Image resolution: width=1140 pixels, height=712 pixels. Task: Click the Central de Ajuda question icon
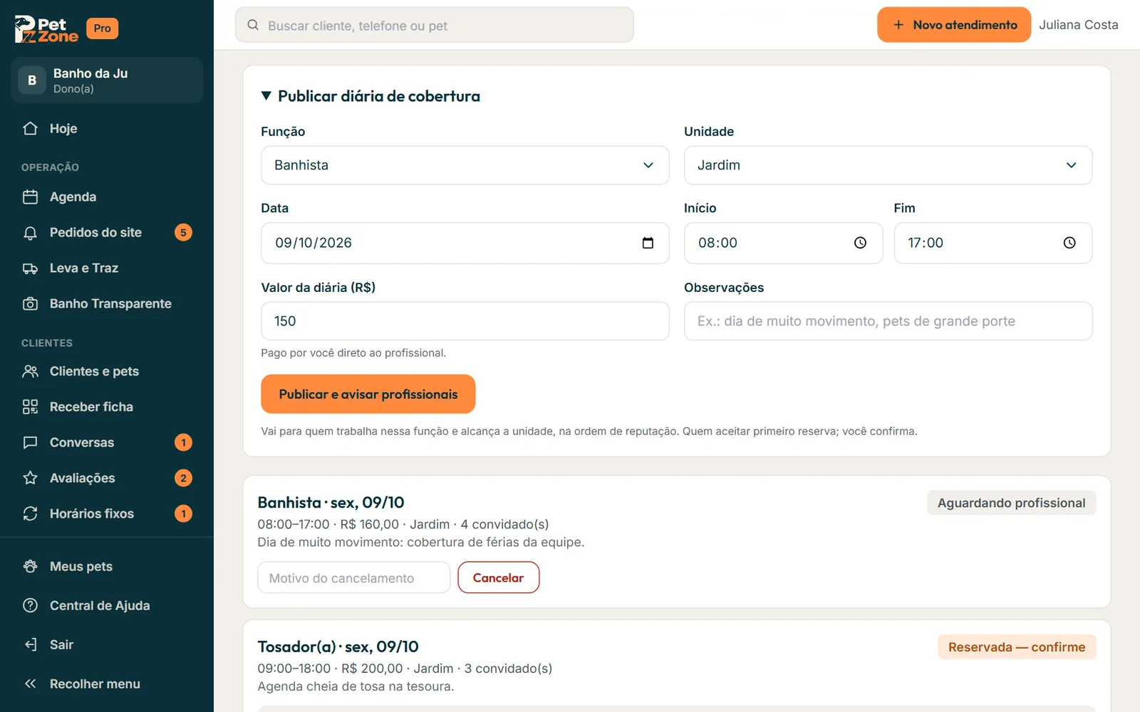click(x=30, y=605)
